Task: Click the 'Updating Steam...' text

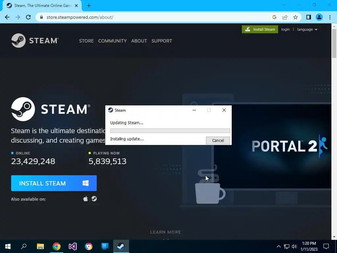Action: pos(127,123)
